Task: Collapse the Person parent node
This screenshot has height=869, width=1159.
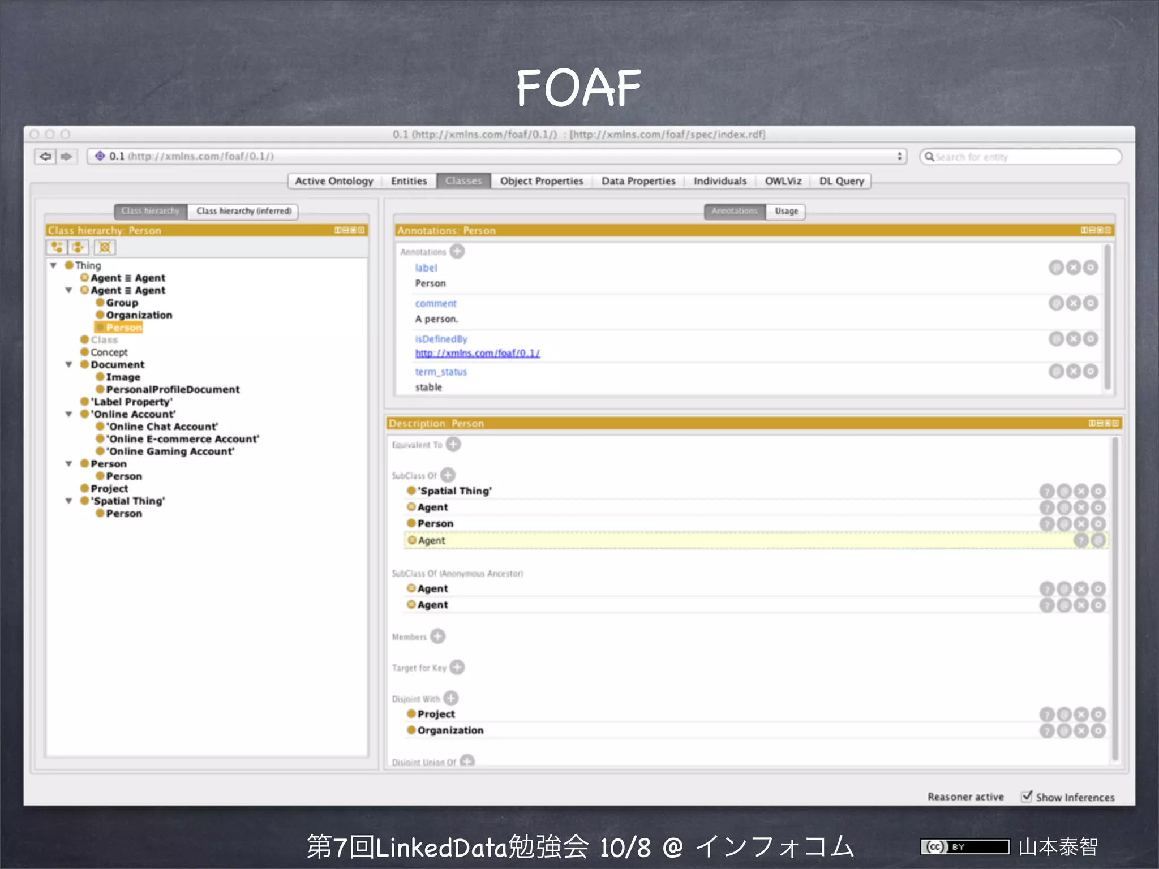Action: click(68, 464)
